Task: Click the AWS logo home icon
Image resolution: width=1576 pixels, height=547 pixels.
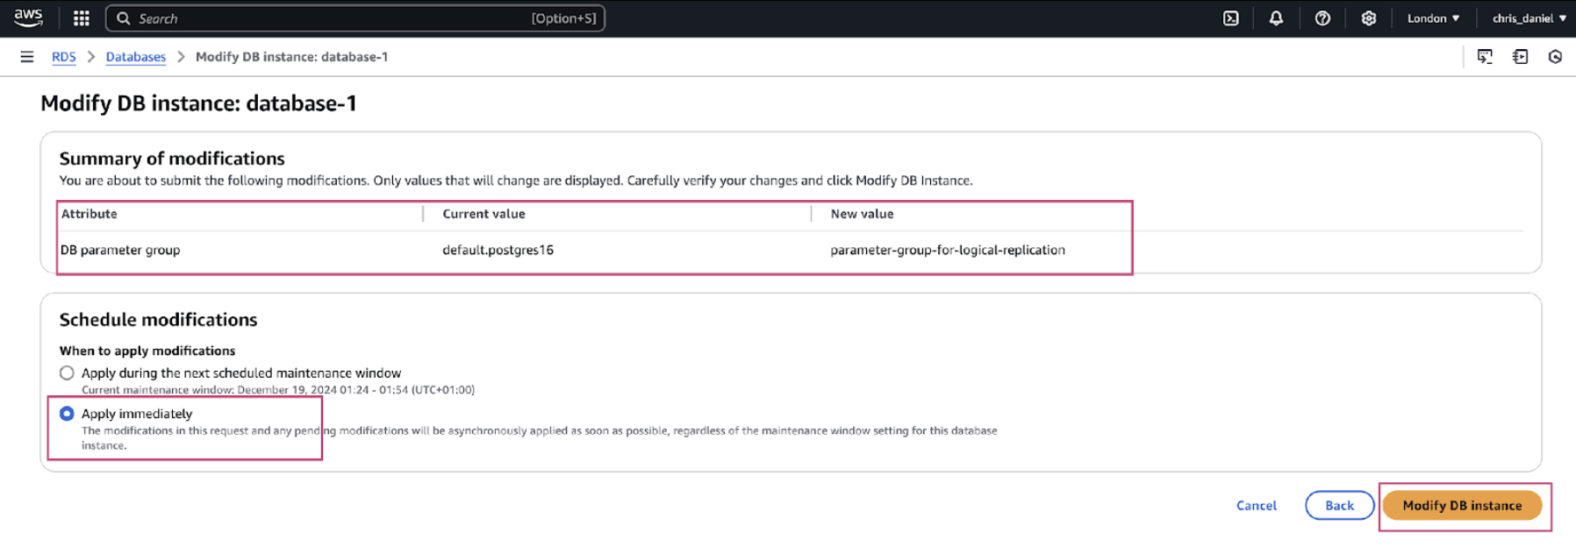Action: pyautogui.click(x=28, y=18)
